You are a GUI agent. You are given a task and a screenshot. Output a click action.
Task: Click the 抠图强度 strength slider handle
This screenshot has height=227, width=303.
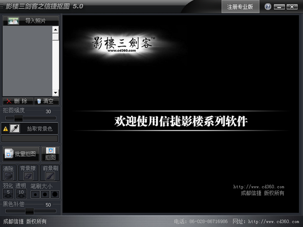18,118
